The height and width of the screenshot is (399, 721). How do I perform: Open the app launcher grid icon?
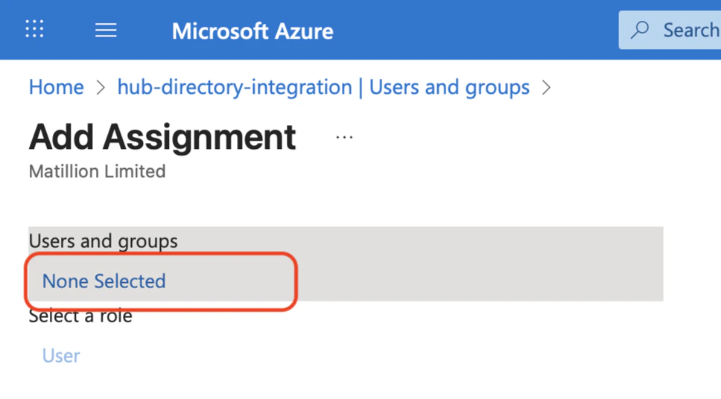pos(34,29)
